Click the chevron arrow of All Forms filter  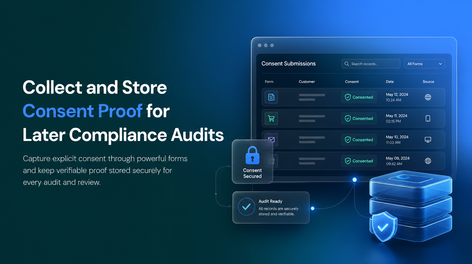coord(440,64)
